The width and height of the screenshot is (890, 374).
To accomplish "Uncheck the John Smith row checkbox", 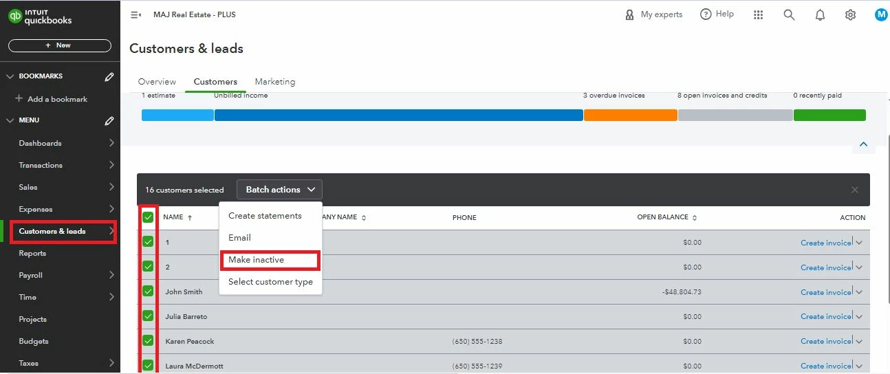I will (x=148, y=291).
